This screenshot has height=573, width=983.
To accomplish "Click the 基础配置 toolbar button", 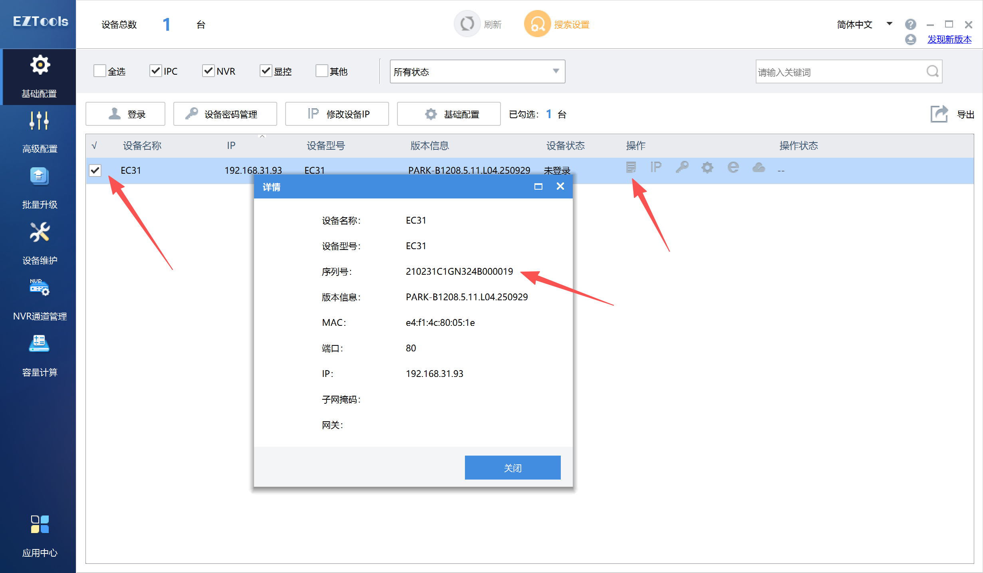I will (449, 114).
